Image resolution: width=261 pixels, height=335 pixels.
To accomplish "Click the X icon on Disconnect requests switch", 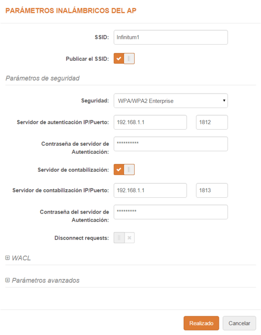I will click(x=129, y=238).
